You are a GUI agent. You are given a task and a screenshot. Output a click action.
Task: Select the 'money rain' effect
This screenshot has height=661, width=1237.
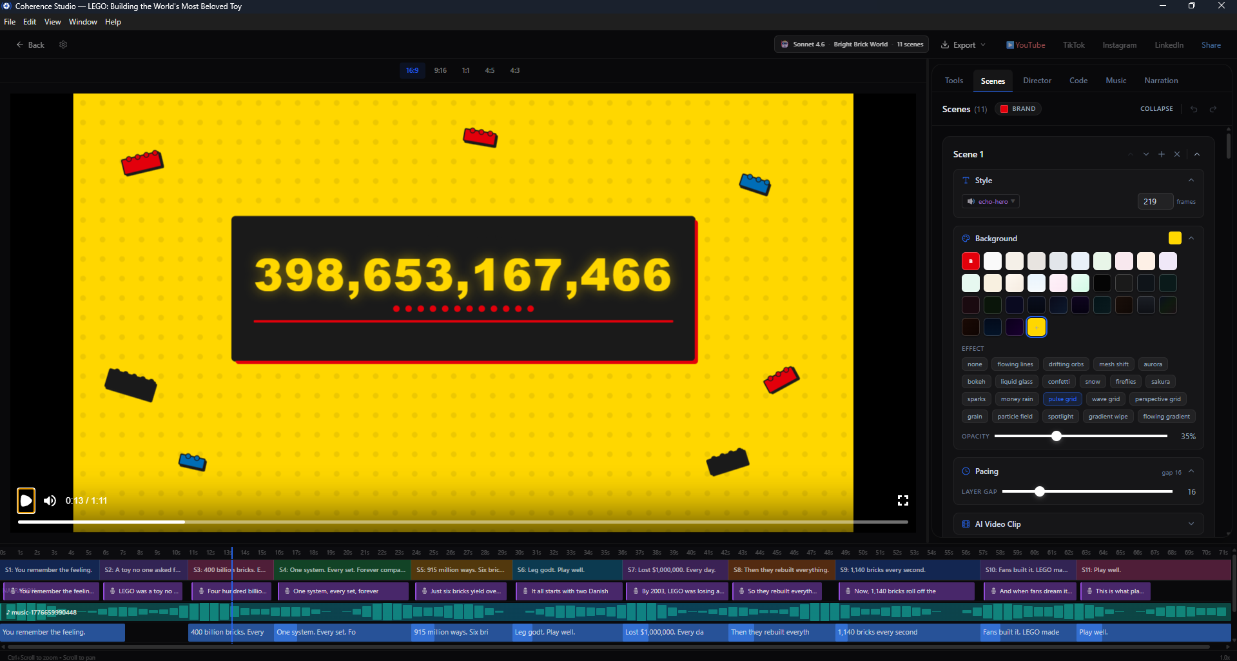(1017, 399)
